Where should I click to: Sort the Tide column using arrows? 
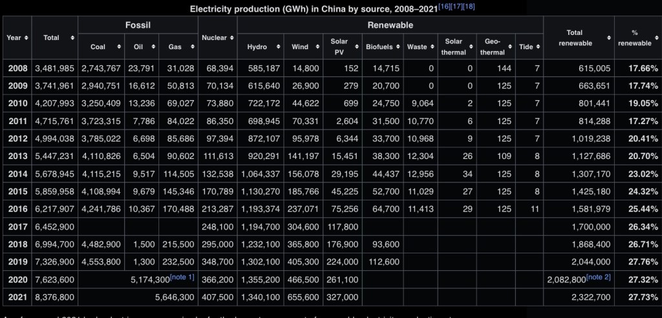click(538, 47)
